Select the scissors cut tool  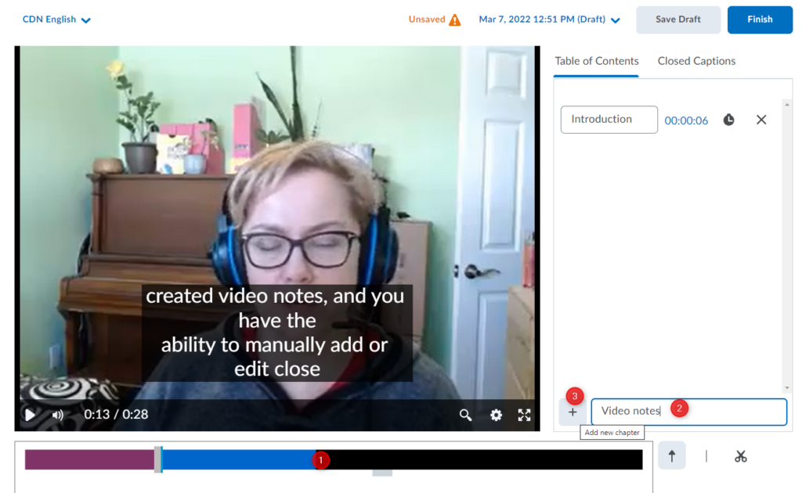click(740, 455)
